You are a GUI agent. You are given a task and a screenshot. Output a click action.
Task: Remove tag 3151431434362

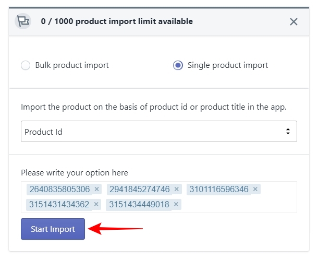point(96,204)
